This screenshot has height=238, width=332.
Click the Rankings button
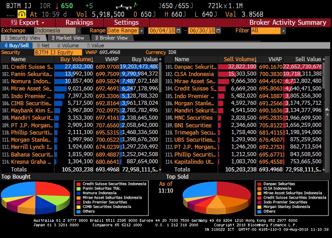(79, 22)
